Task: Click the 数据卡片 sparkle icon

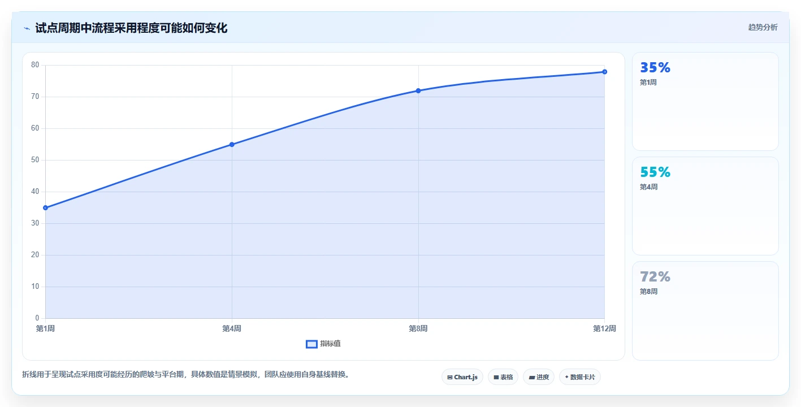Action: (566, 376)
